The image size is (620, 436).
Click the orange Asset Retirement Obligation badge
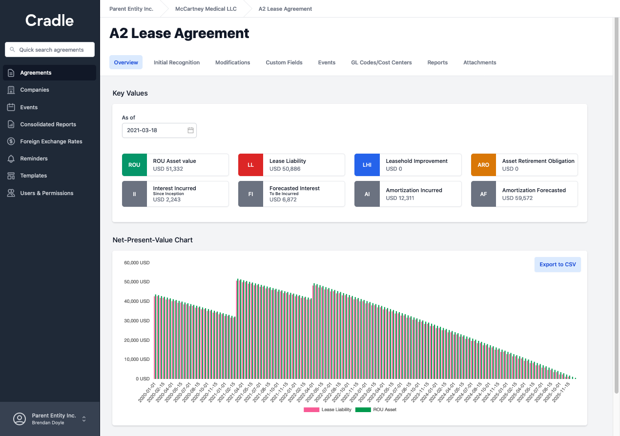pyautogui.click(x=483, y=165)
